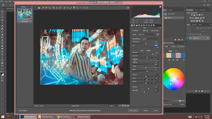Screen dimensions: 212x119
Task: Toggle Camera Raw full screen mode
Action: pyautogui.click(x=128, y=8)
